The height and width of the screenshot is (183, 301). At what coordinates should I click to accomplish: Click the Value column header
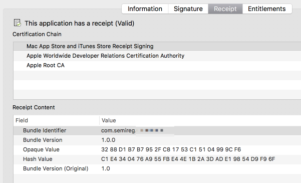pyautogui.click(x=200, y=120)
